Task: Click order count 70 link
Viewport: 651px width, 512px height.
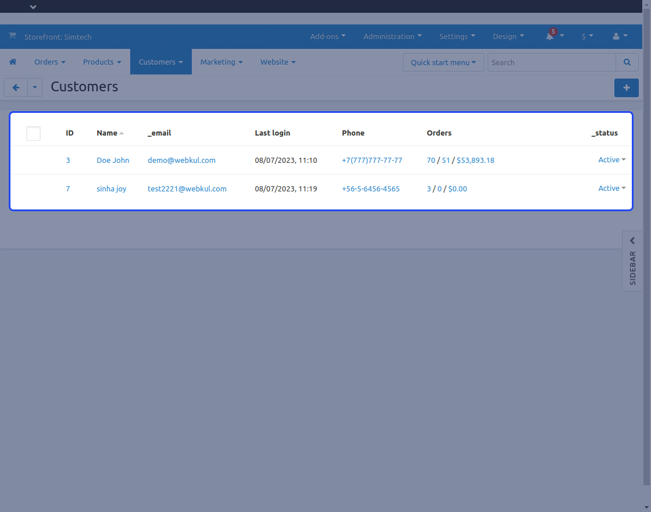Action: tap(431, 160)
